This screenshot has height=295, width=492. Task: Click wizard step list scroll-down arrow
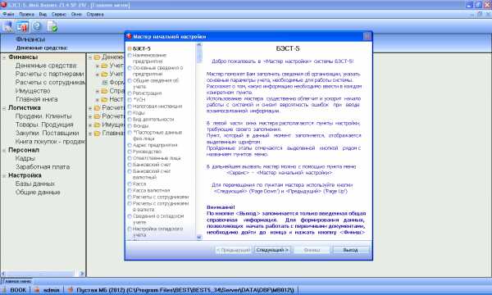pyautogui.click(x=199, y=238)
